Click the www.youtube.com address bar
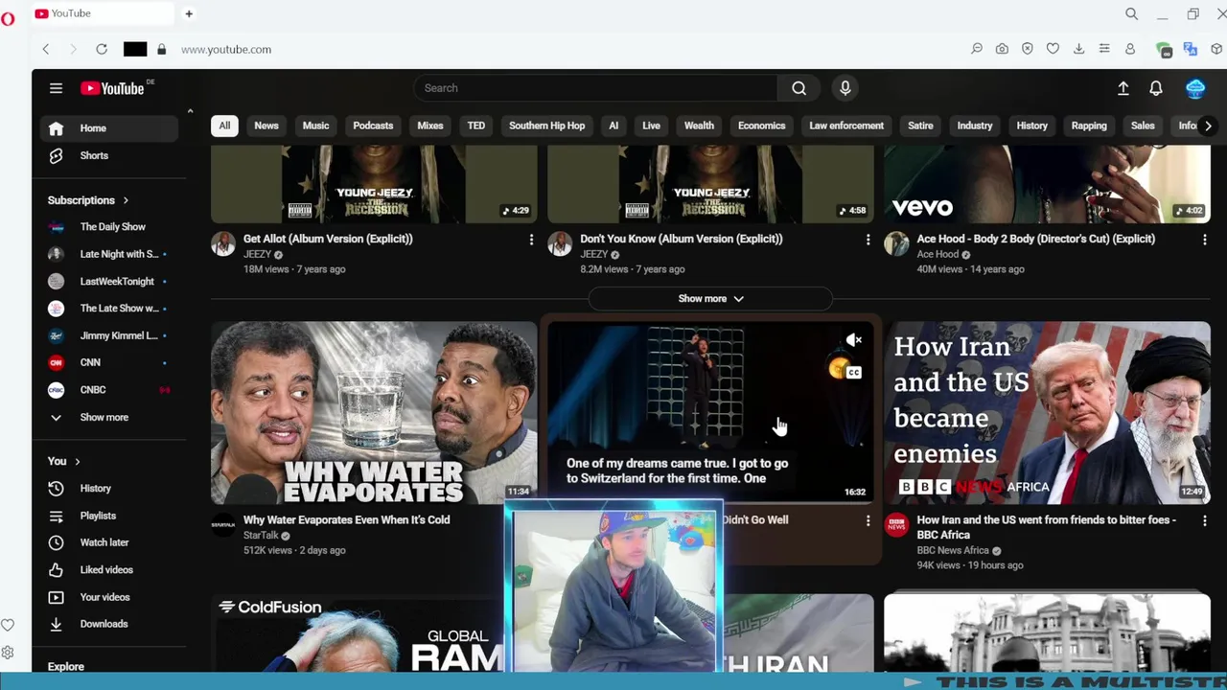This screenshot has width=1227, height=690. [226, 49]
